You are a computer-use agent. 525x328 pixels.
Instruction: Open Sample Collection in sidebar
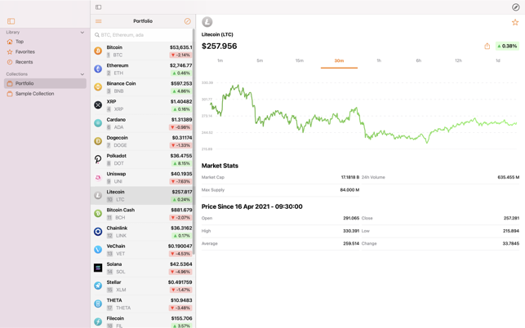click(x=45, y=94)
